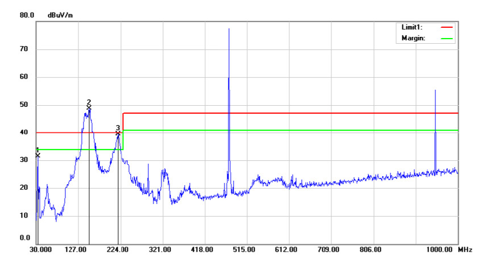This screenshot has width=478, height=262.
Task: Click the 1000.00 x-axis label
Action: click(x=439, y=250)
